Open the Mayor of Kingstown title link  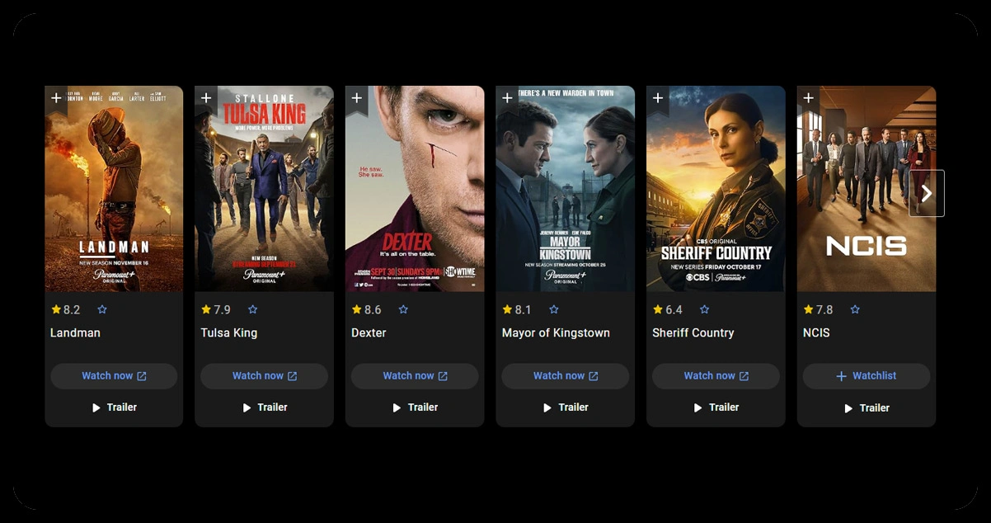[556, 333]
